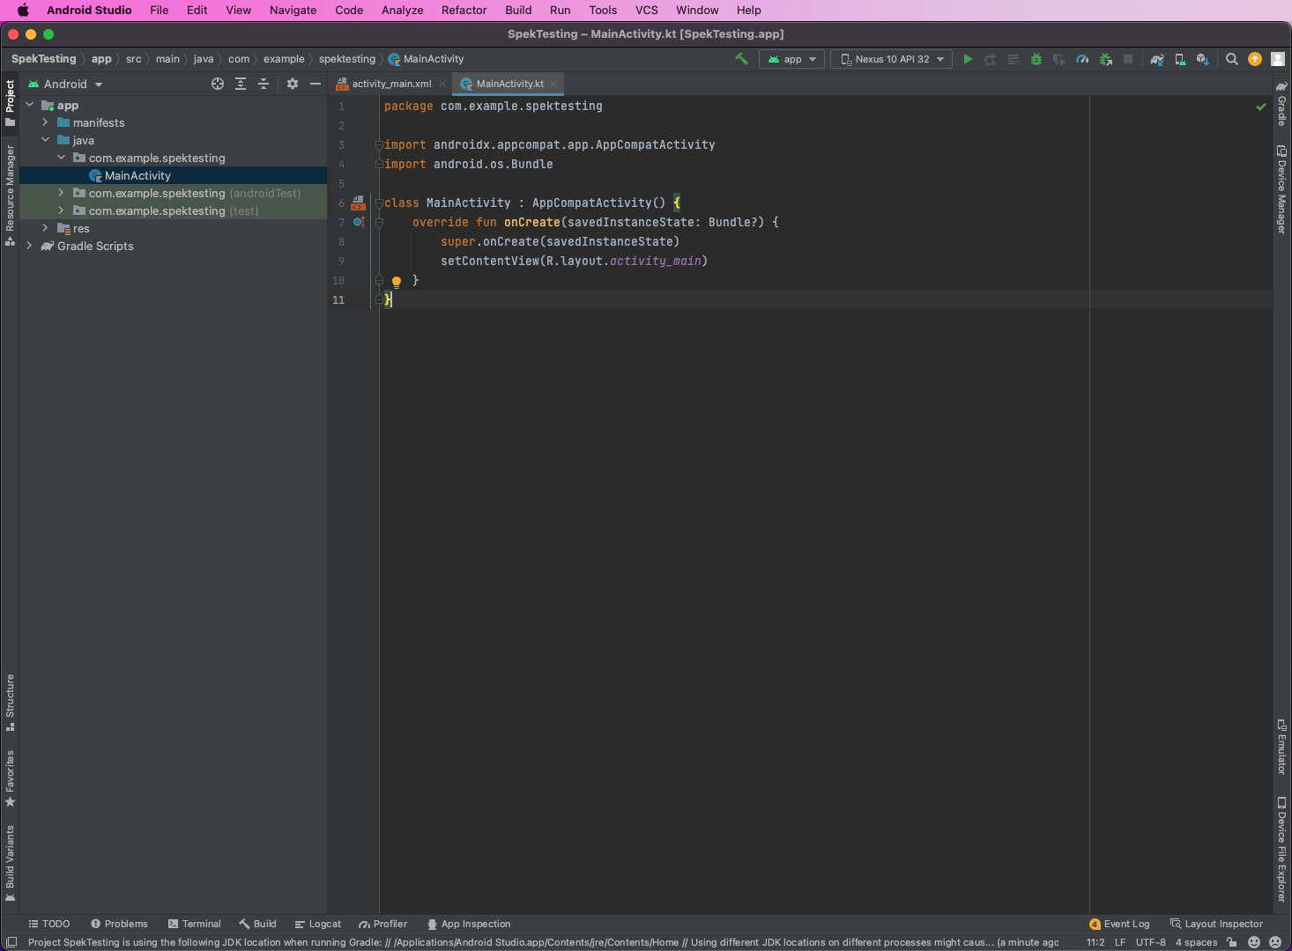The width and height of the screenshot is (1292, 951).
Task: Collapse the java folder
Action: tap(45, 140)
